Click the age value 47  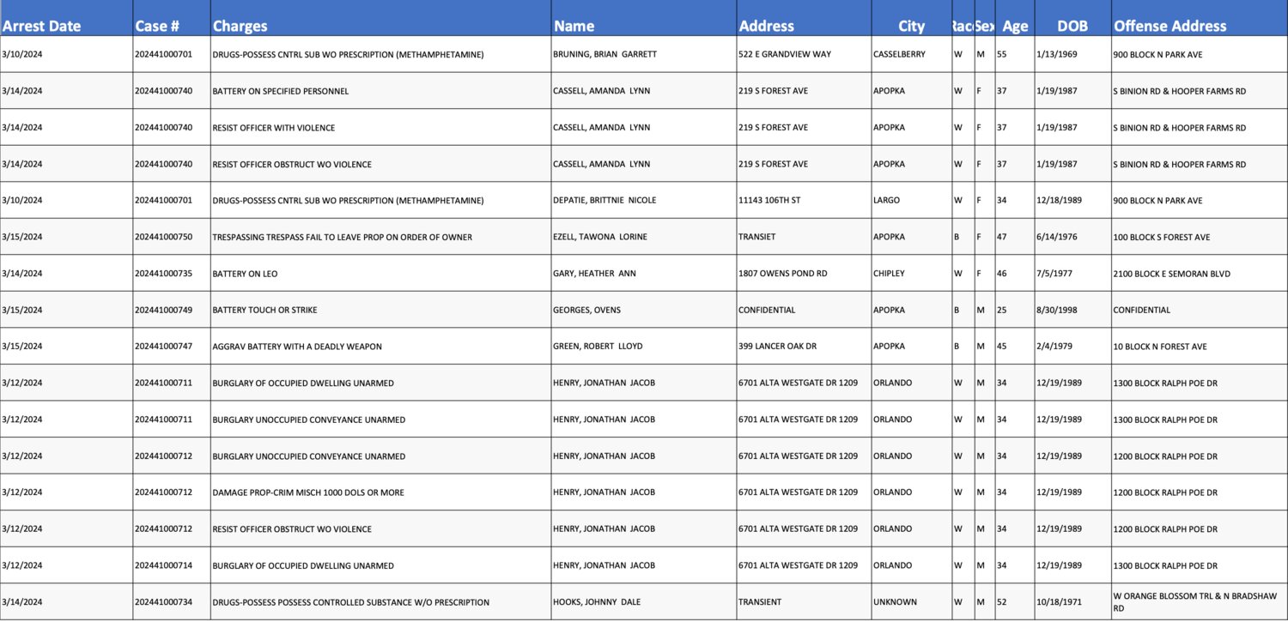[1002, 237]
